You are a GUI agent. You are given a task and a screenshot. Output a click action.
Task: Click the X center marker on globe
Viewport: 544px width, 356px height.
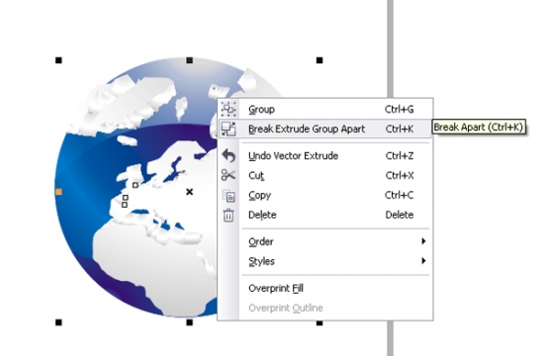coord(190,192)
